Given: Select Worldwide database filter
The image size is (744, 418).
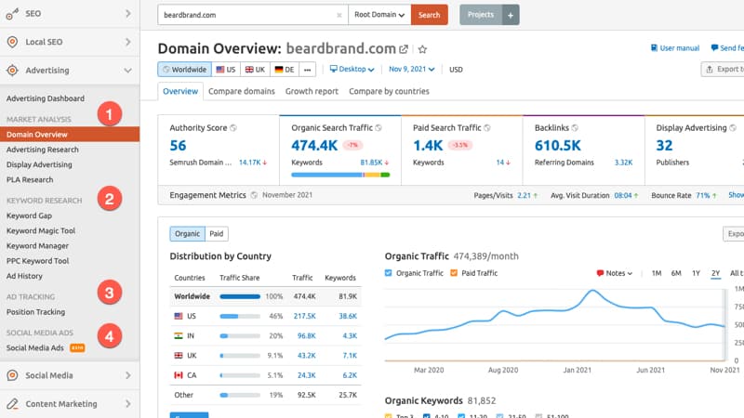Looking at the screenshot, I should 184,69.
